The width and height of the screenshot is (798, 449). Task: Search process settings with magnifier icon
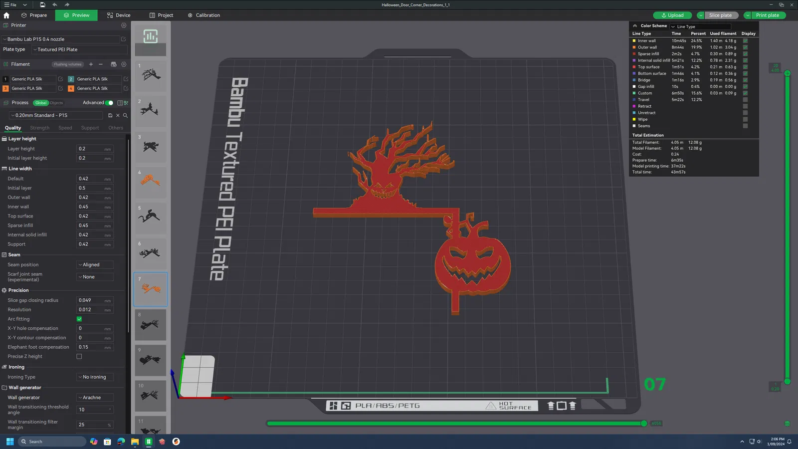[125, 115]
